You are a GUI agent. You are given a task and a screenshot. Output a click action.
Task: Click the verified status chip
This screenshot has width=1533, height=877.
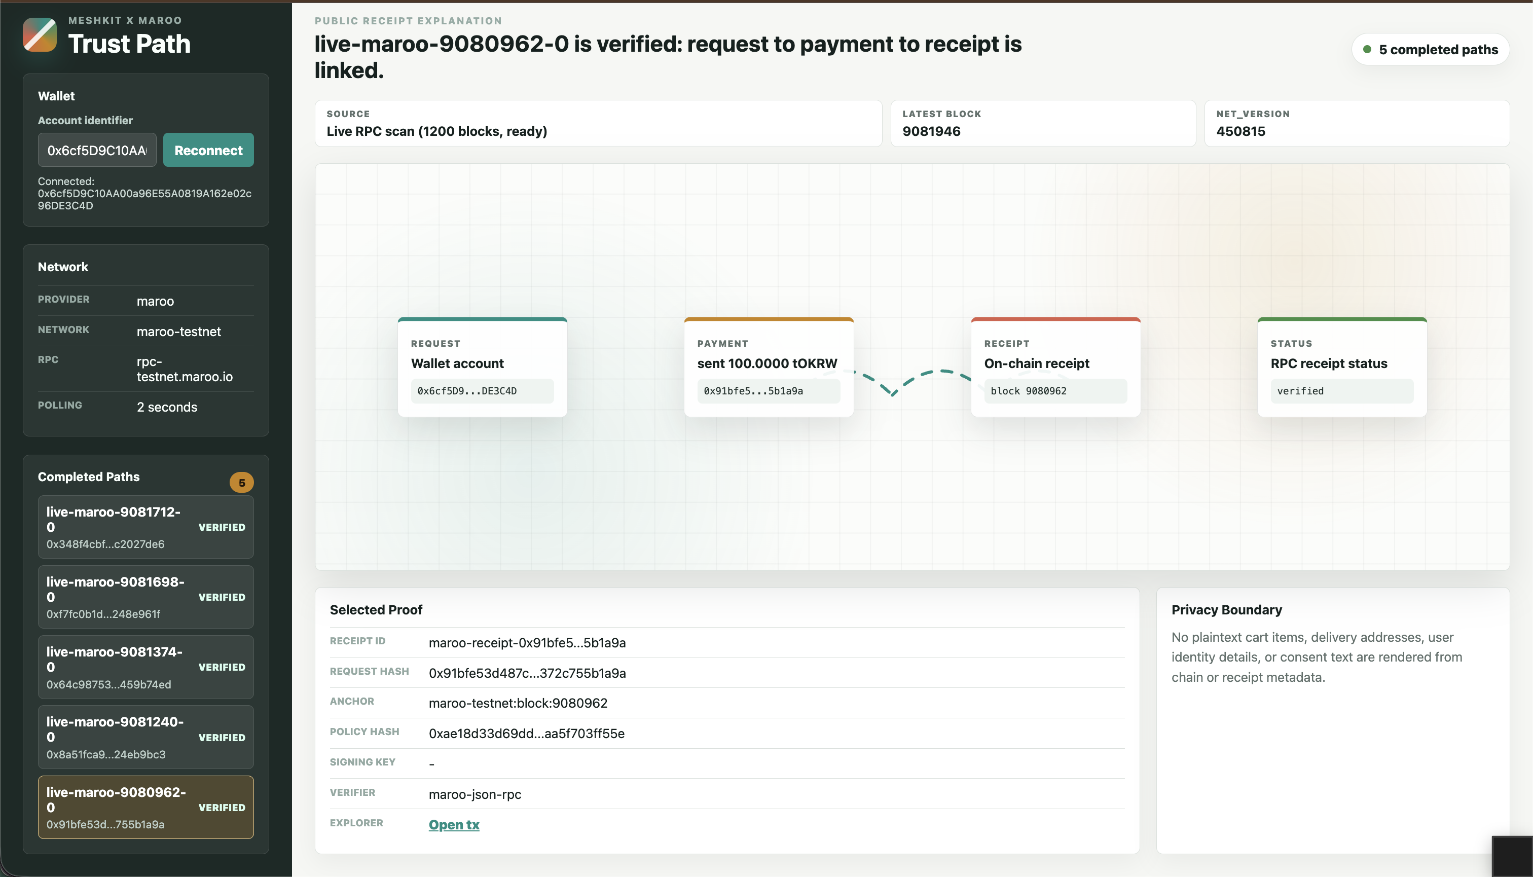(1342, 391)
